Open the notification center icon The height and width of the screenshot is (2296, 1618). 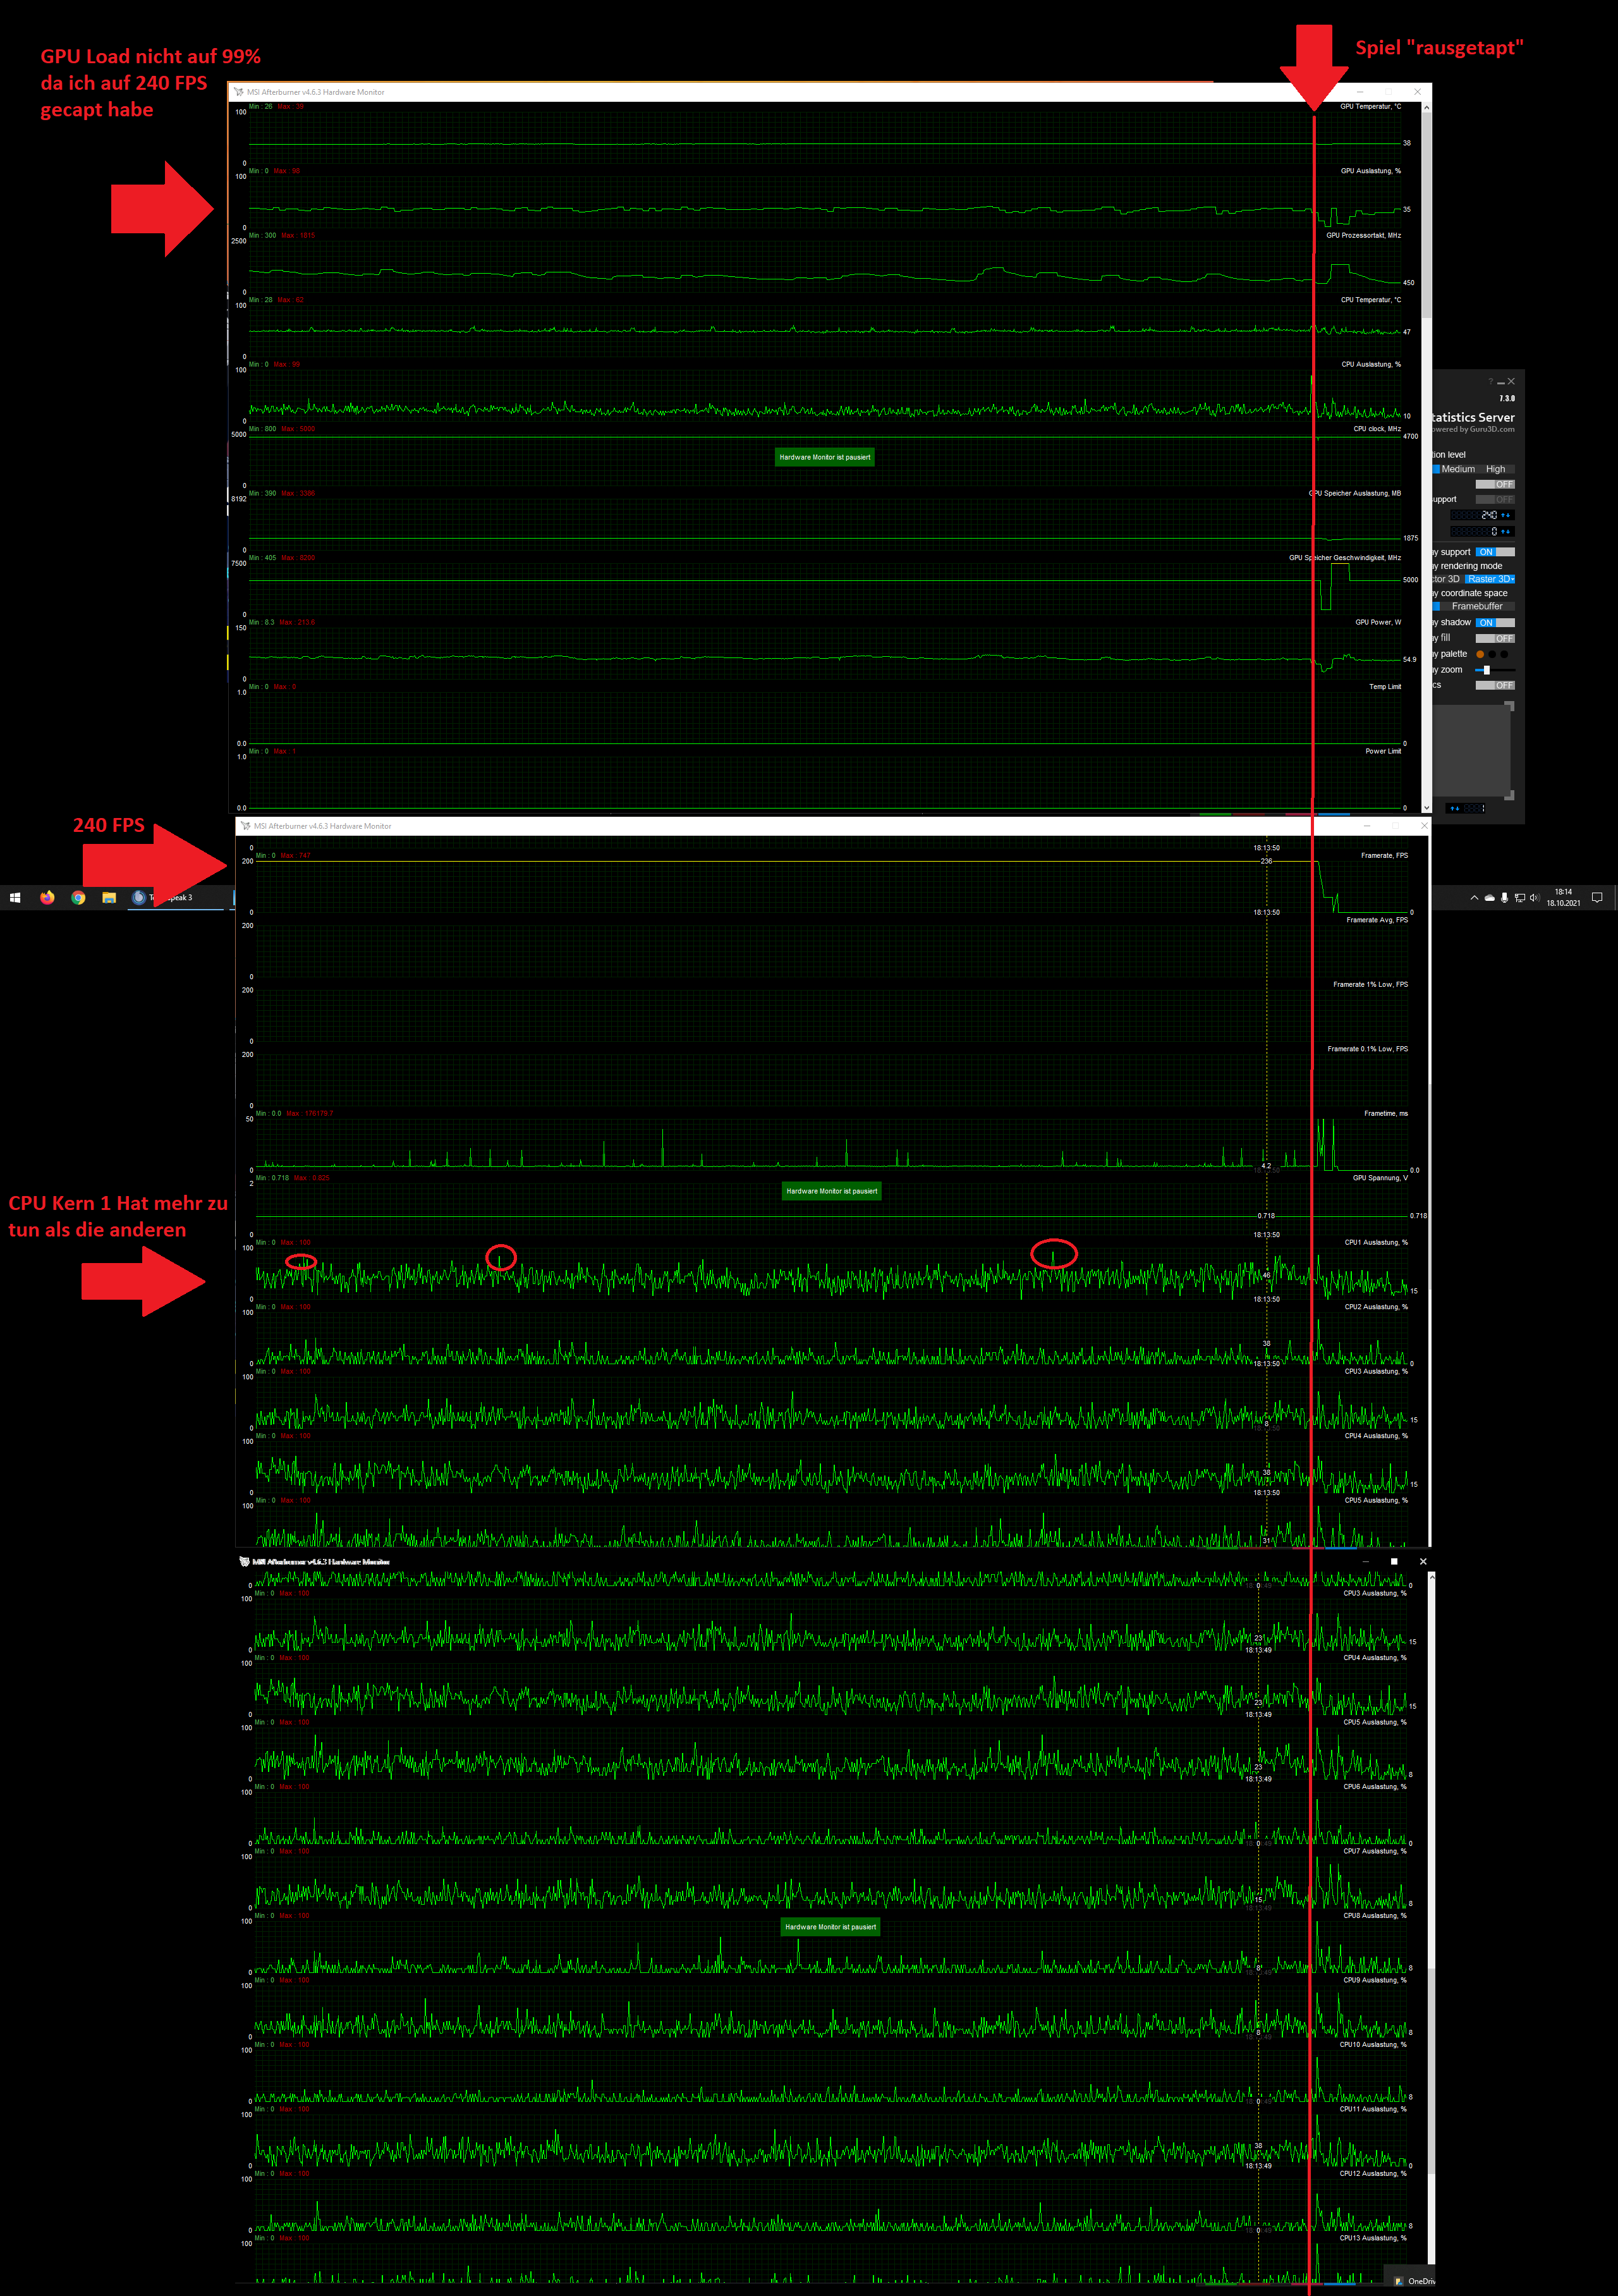(1597, 897)
